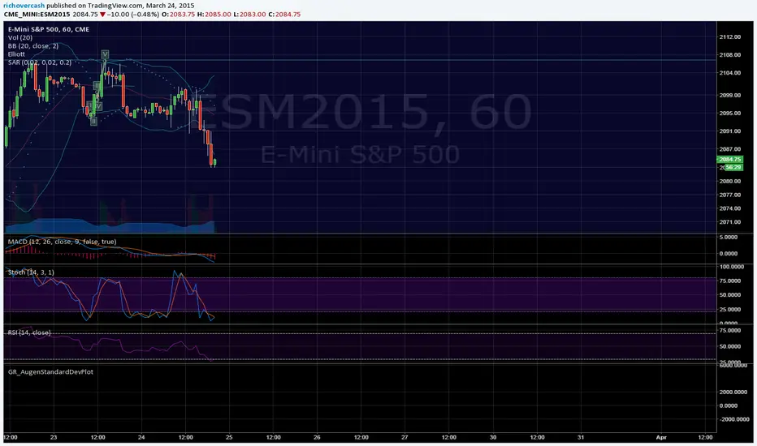This screenshot has width=757, height=446.
Task: Click the 2099.00 price axis label
Action: [x=729, y=96]
